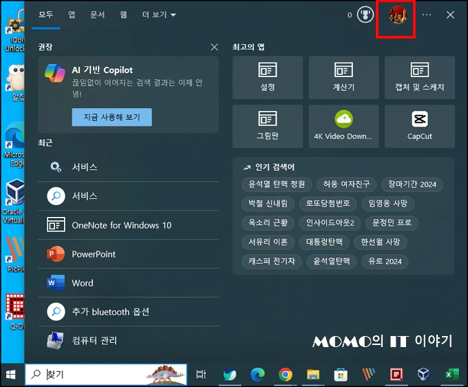Open Google Chrome on the taskbar
Image resolution: width=468 pixels, height=387 pixels.
pos(286,375)
